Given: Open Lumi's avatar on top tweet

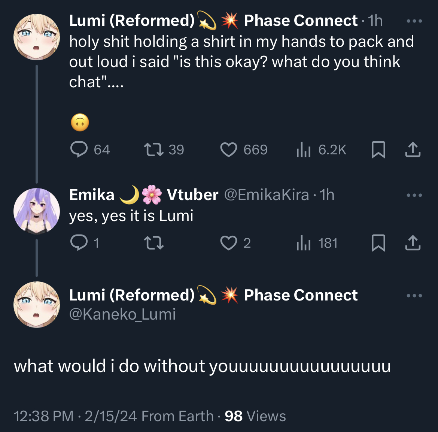Looking at the screenshot, I should pyautogui.click(x=37, y=37).
